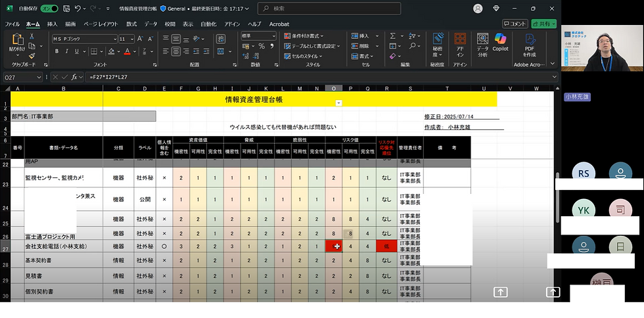The height and width of the screenshot is (318, 644).
Task: Cut selection with the scissors icon
Action: [32, 37]
